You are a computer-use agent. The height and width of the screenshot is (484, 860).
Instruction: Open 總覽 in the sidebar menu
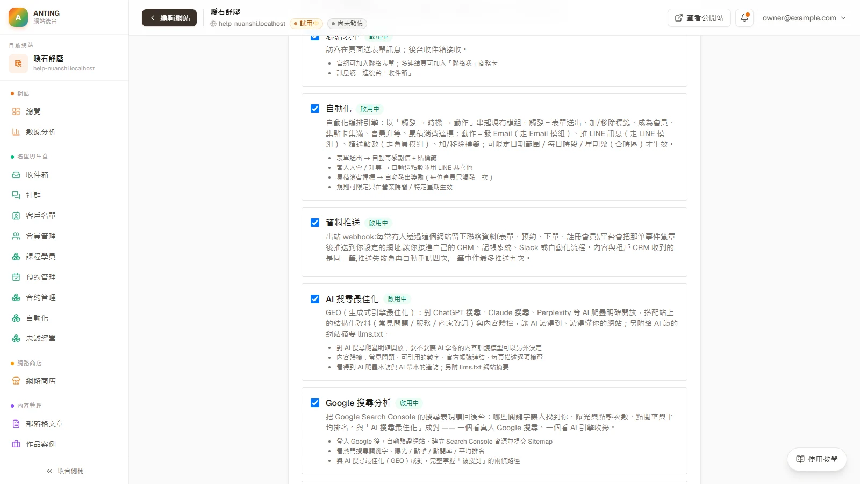pos(64,111)
